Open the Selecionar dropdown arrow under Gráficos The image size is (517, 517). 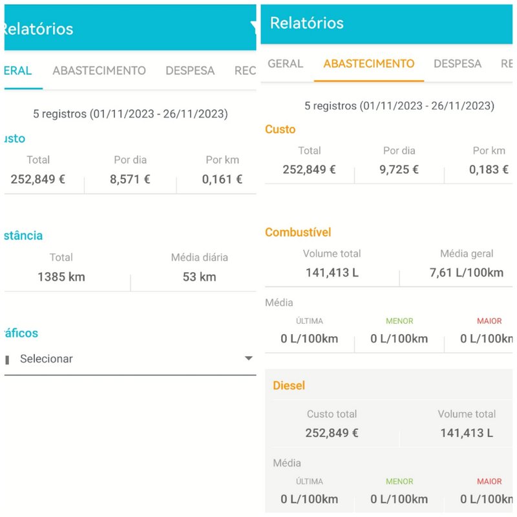pos(249,359)
